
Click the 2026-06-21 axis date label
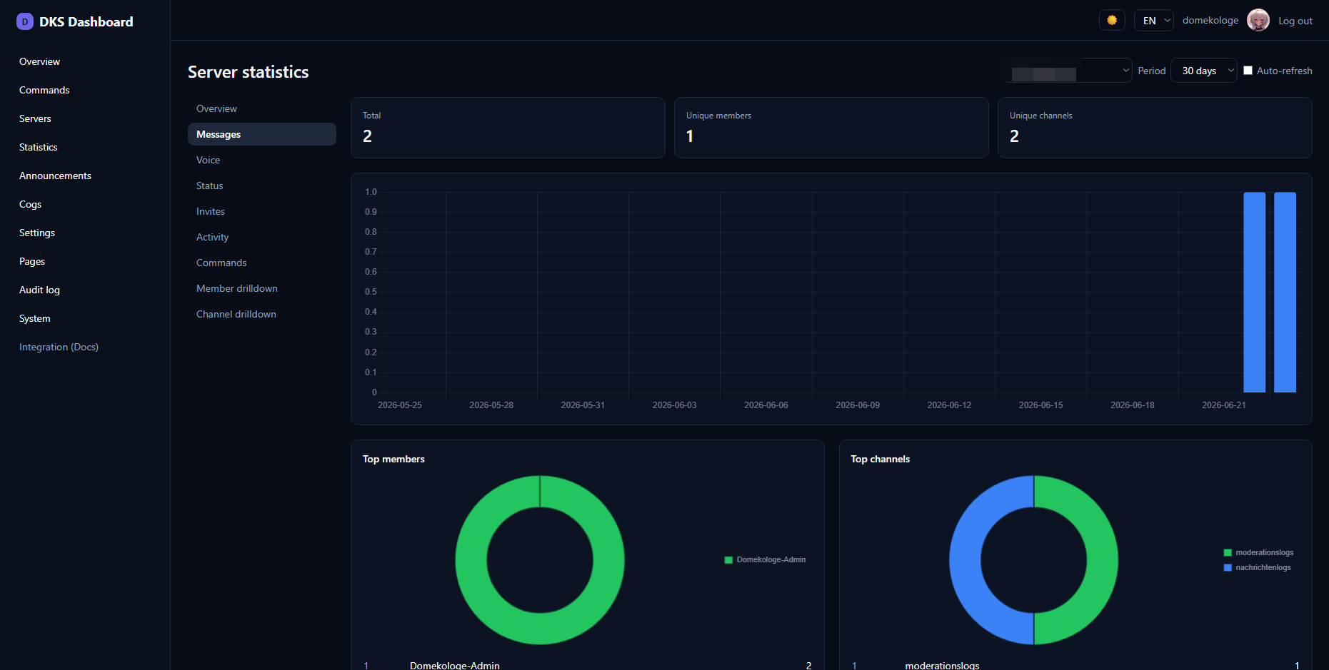(x=1223, y=405)
